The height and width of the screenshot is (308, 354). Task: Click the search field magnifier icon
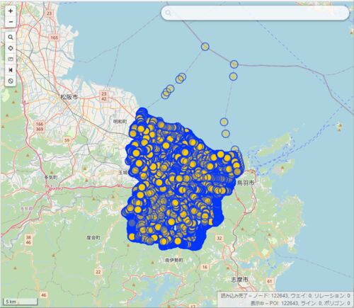pos(168,13)
